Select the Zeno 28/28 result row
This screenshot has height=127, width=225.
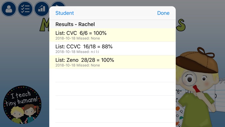112,62
